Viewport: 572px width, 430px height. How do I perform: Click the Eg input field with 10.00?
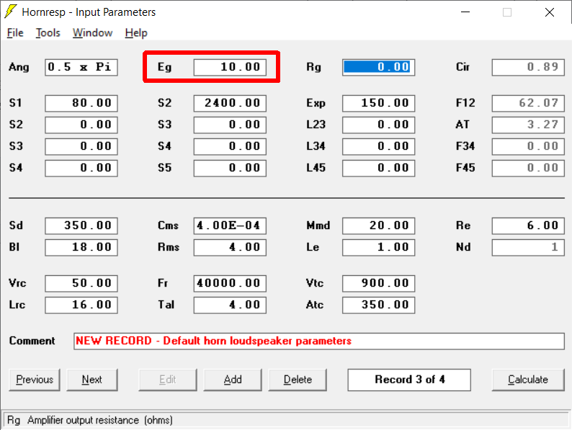pos(230,67)
